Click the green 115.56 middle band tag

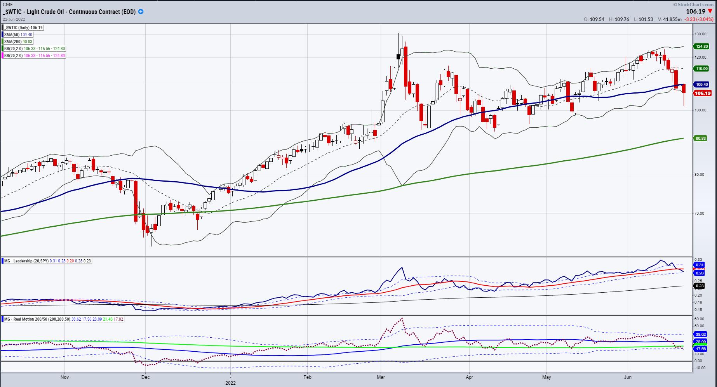tap(702, 68)
